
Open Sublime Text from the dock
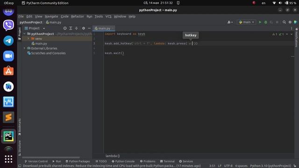(x=8, y=117)
